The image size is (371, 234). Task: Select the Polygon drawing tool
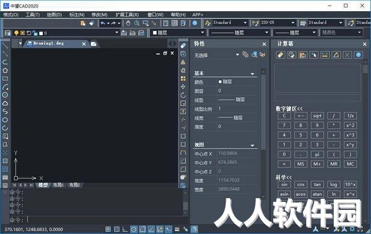pyautogui.click(x=5, y=70)
